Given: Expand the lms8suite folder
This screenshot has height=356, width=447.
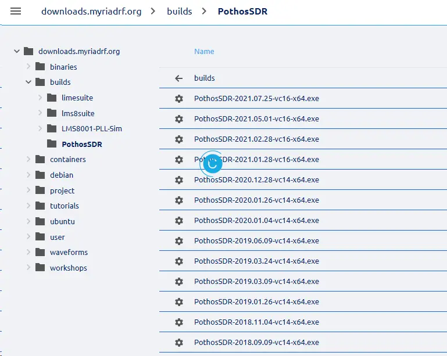Looking at the screenshot, I should [40, 113].
